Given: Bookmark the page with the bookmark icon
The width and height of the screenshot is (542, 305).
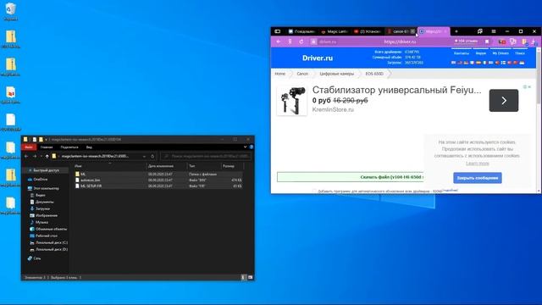Looking at the screenshot, I should coord(487,42).
